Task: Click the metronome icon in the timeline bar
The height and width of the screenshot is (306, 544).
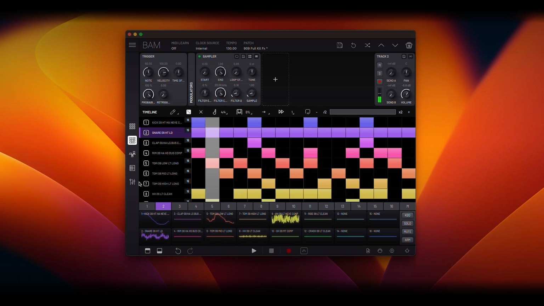Action: tap(214, 112)
